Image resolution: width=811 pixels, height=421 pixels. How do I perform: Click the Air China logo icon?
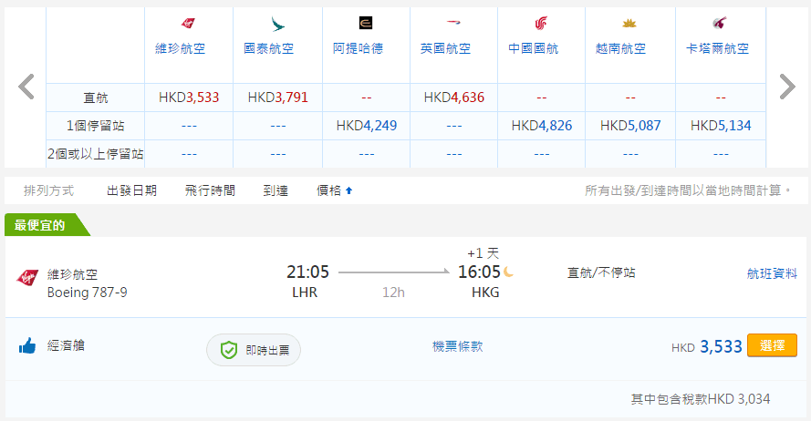pyautogui.click(x=542, y=23)
